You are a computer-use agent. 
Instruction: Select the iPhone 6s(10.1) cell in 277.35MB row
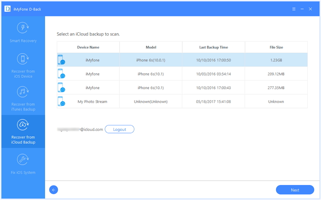(151, 88)
